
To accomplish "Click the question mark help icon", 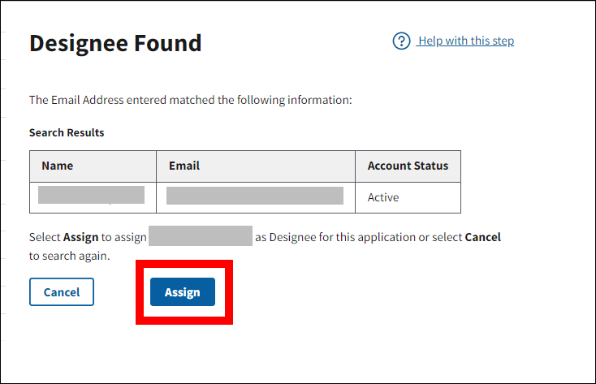I will click(401, 41).
